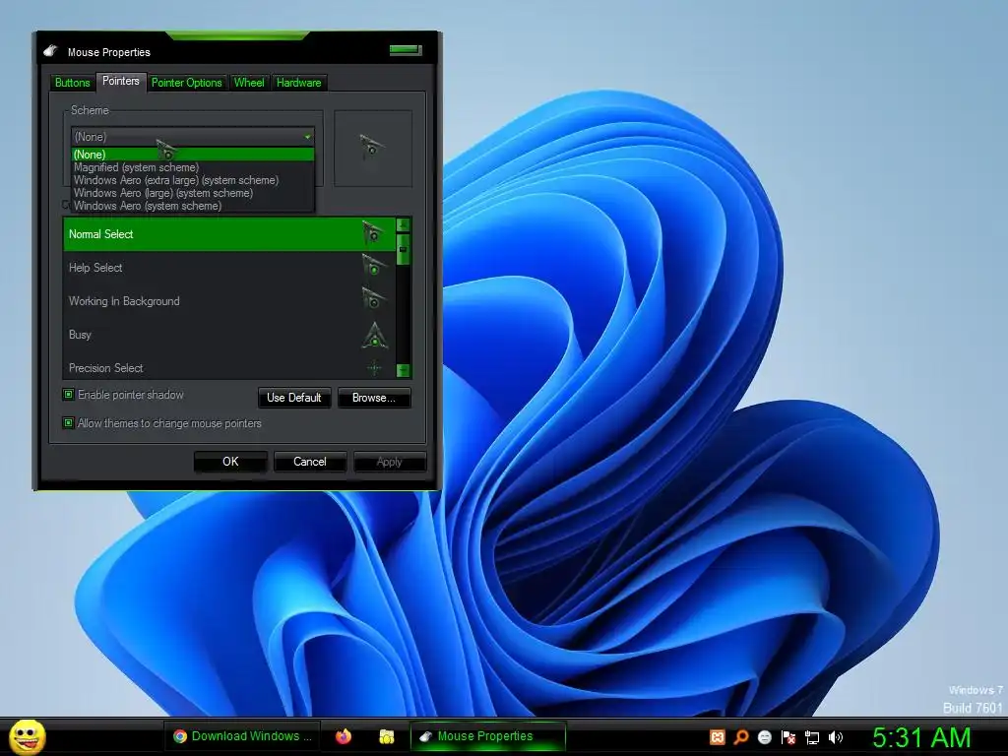Click the volume speaker tray icon
The width and height of the screenshot is (1008, 756).
tap(836, 737)
